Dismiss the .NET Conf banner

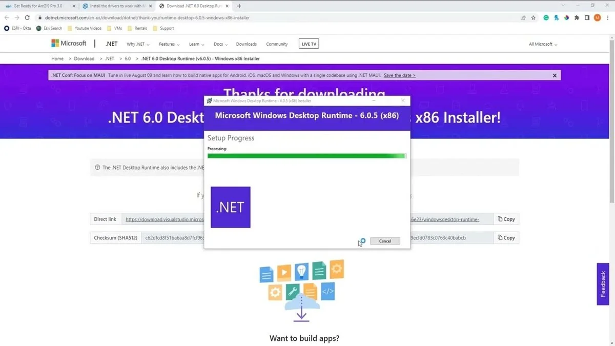tap(555, 75)
